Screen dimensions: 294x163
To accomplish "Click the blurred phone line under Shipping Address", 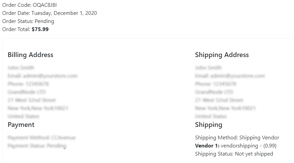I will (216, 84).
